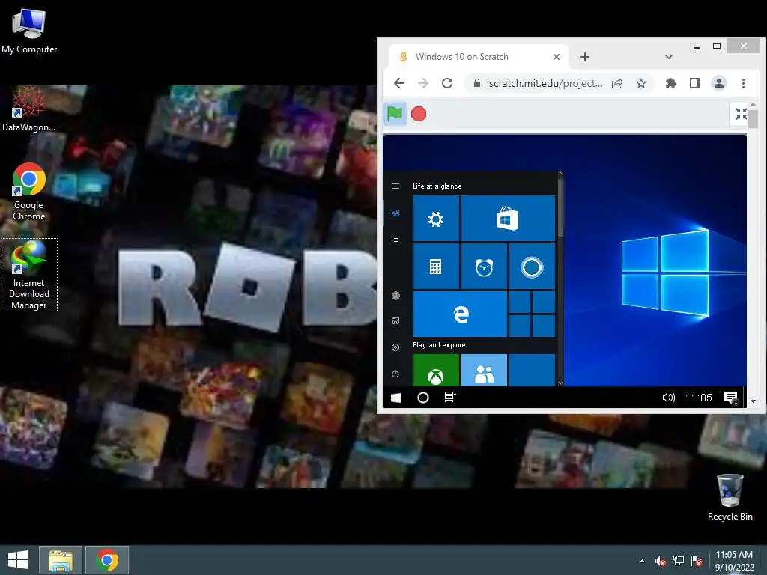Open Task View on simulated taskbar

click(450, 398)
